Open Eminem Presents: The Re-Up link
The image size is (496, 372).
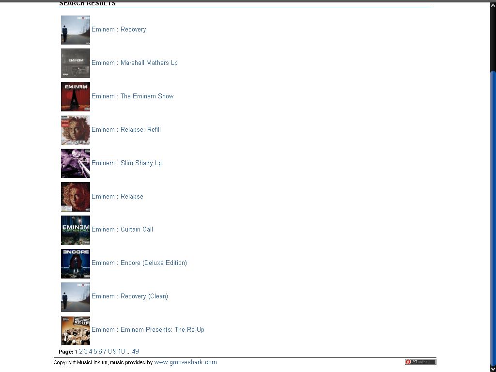pyautogui.click(x=148, y=329)
